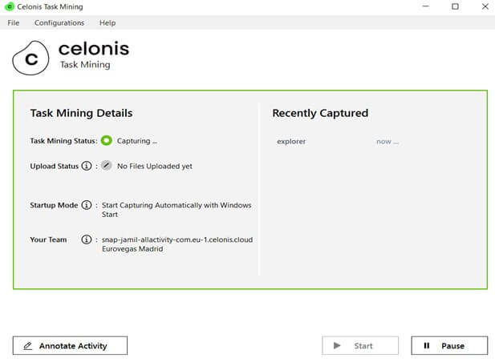Viewport: 495px width, 362px height.
Task: Maximize the Celonis Task Mining window
Action: (x=455, y=6)
